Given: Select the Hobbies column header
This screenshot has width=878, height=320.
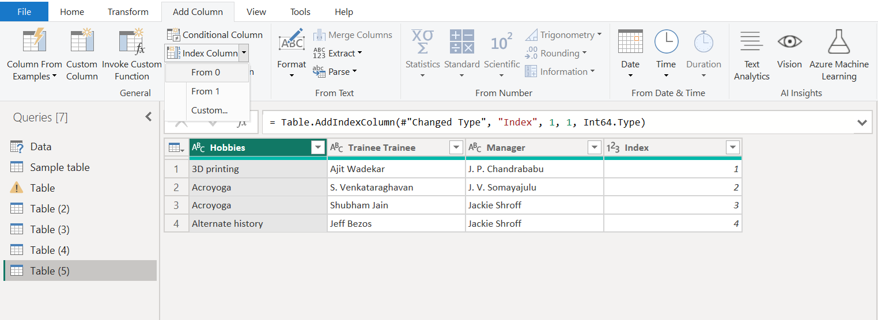Looking at the screenshot, I should pyautogui.click(x=258, y=148).
